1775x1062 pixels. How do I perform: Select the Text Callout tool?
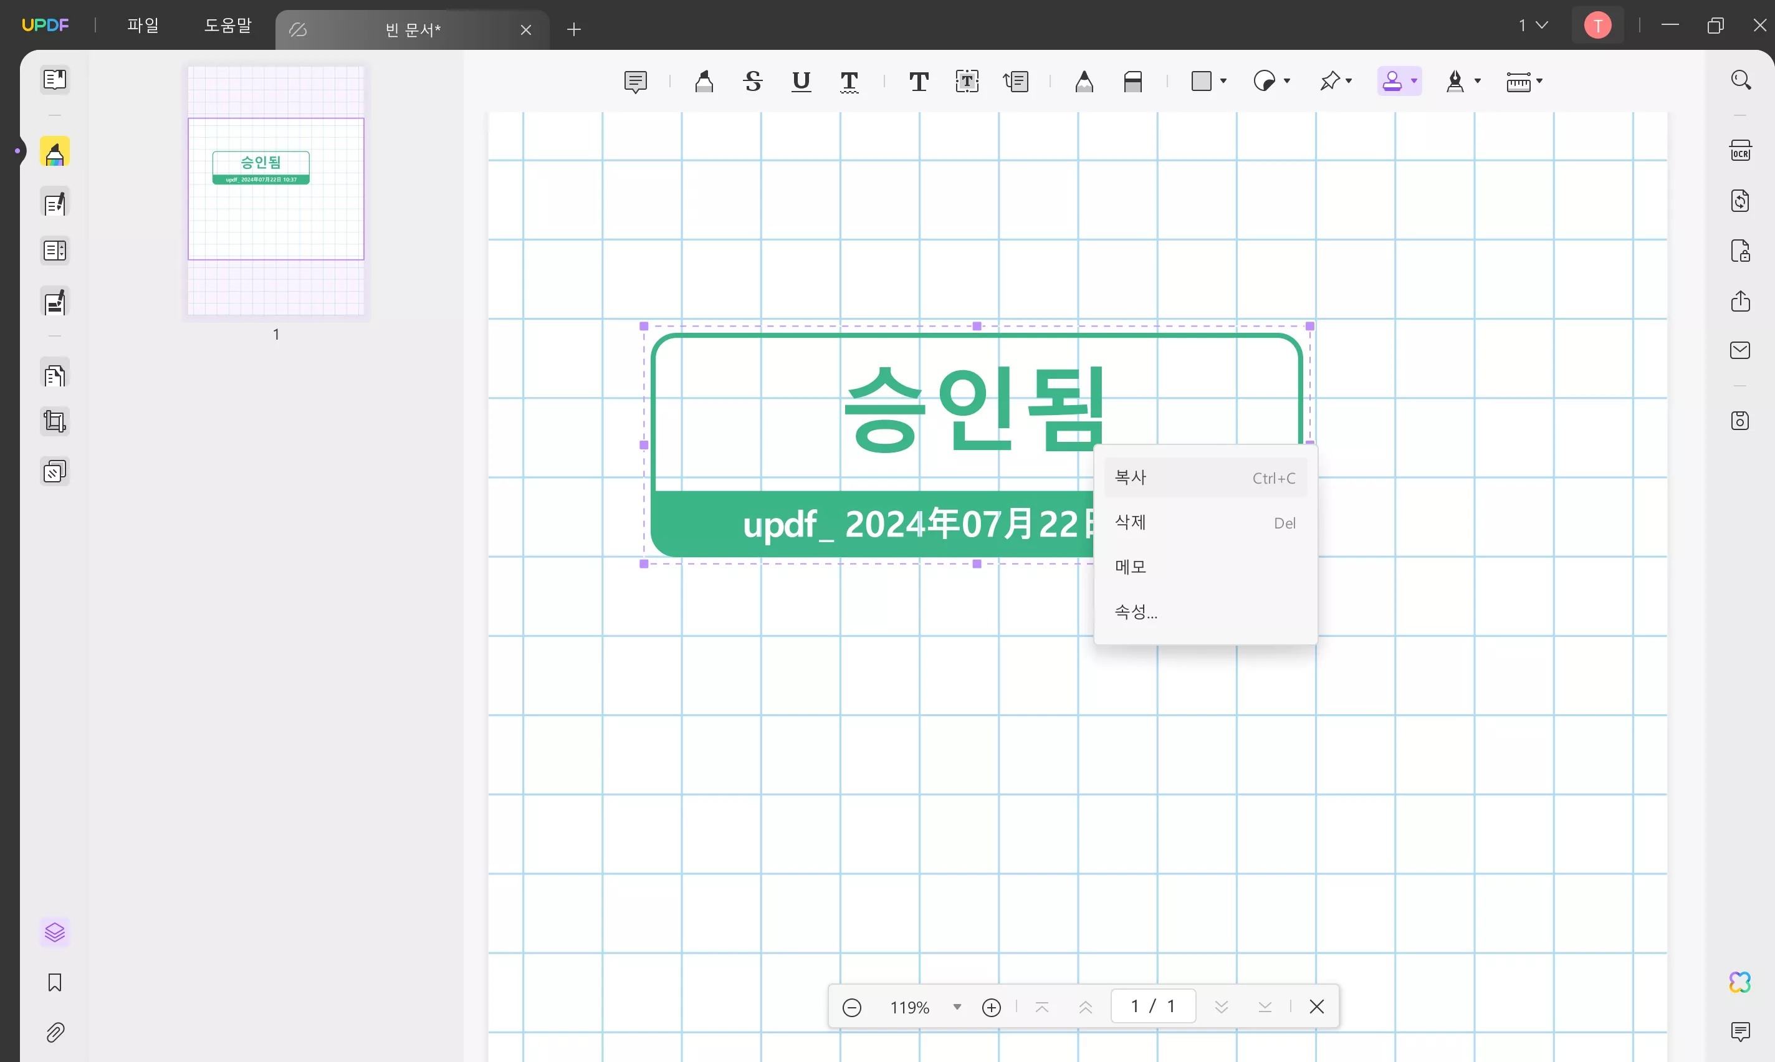[1016, 82]
